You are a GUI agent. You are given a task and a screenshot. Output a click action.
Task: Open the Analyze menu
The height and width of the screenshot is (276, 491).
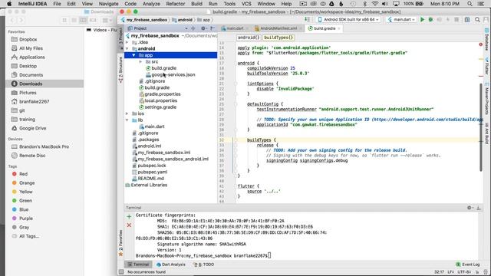tap(151, 4)
